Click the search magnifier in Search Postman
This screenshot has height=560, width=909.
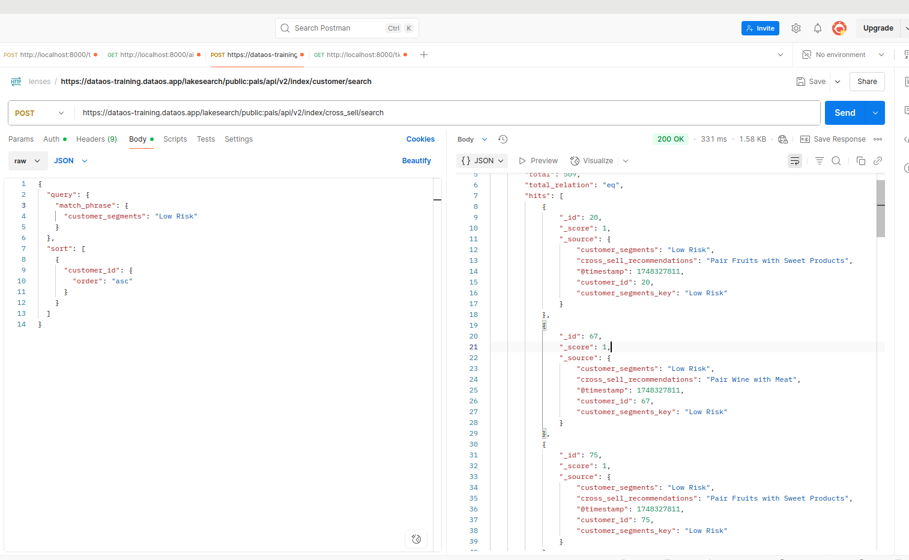[x=285, y=28]
